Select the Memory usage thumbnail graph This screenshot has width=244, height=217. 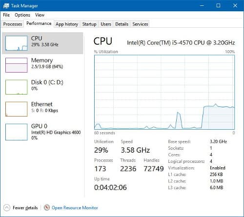(x=16, y=65)
